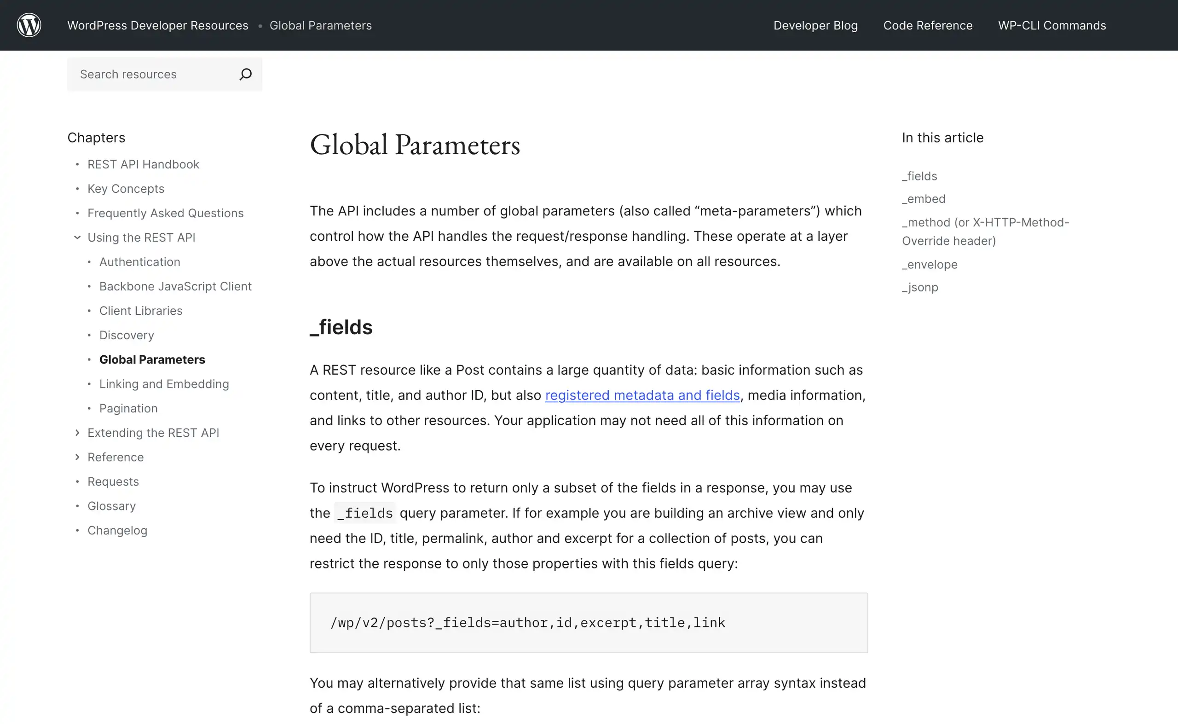Follow registered metadata and fields link
The height and width of the screenshot is (724, 1178).
[x=642, y=395]
